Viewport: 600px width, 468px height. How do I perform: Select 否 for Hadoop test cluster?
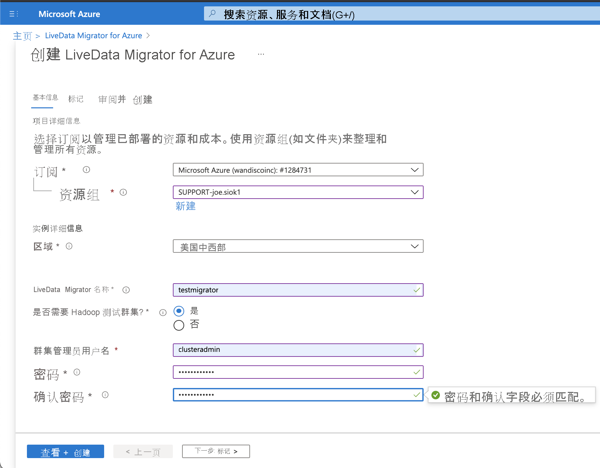179,325
